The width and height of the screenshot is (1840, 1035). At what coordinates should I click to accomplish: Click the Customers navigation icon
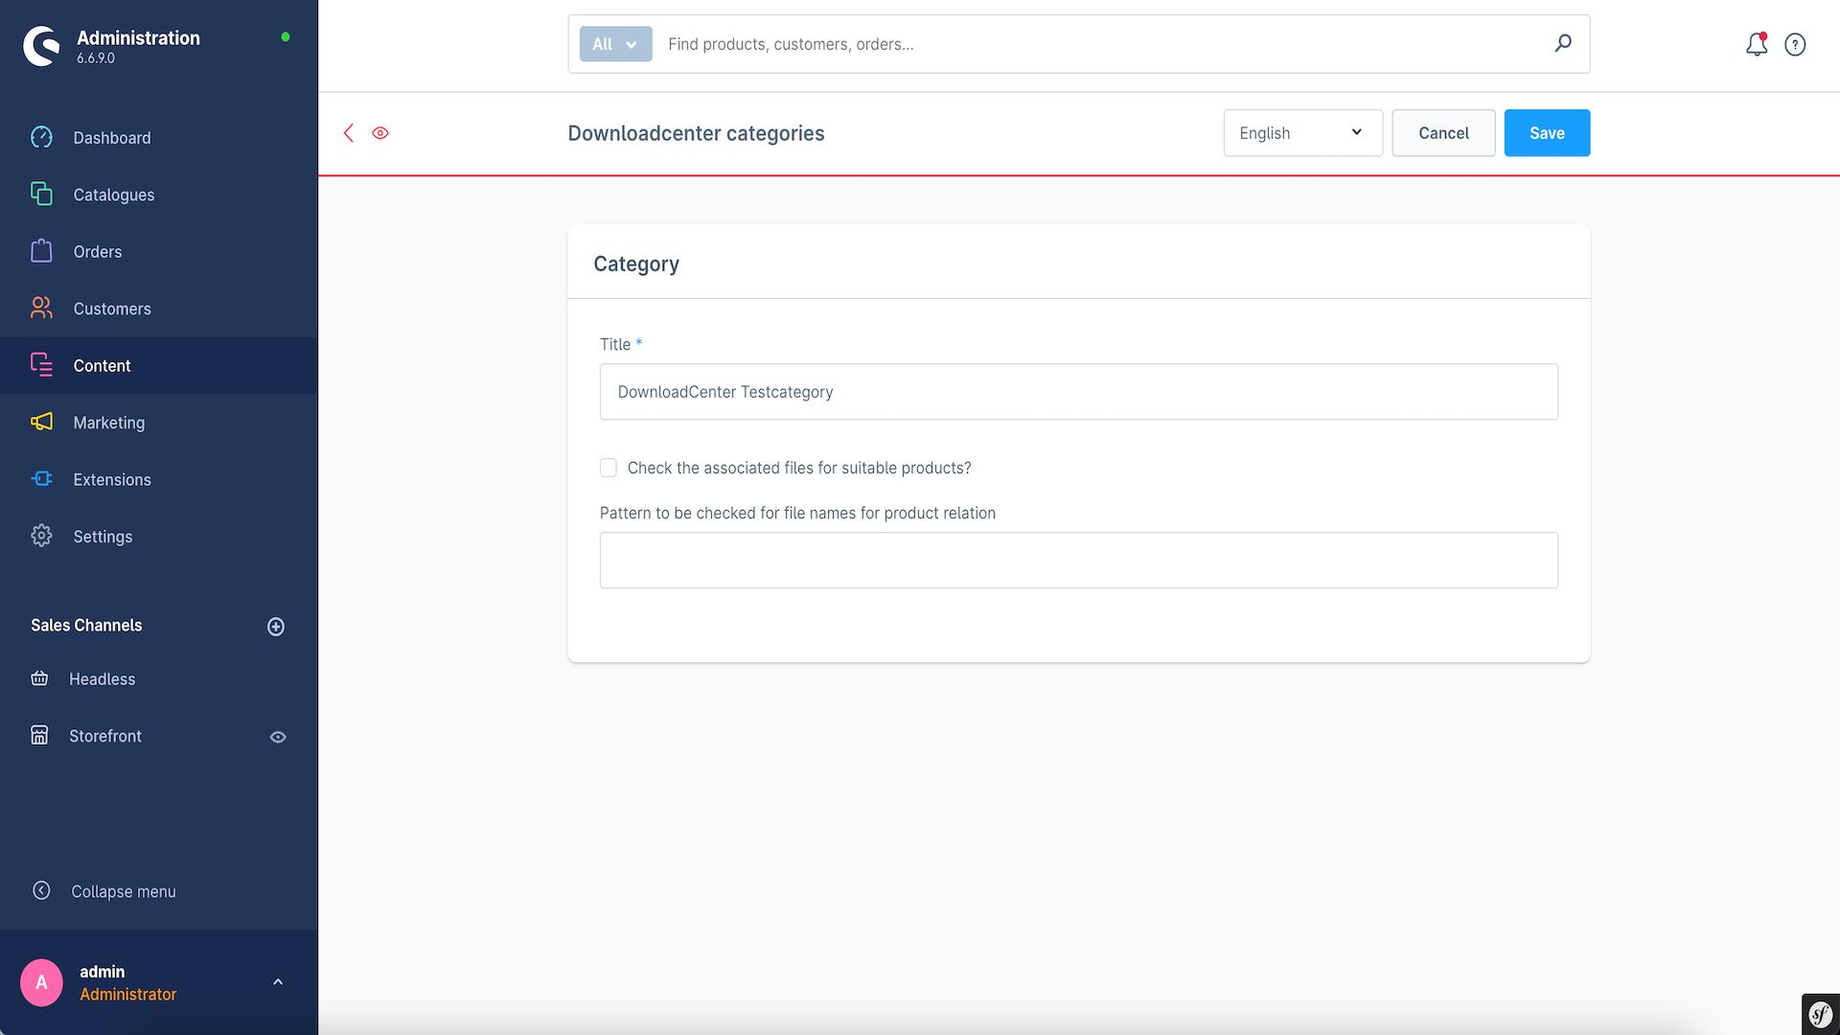click(x=42, y=309)
